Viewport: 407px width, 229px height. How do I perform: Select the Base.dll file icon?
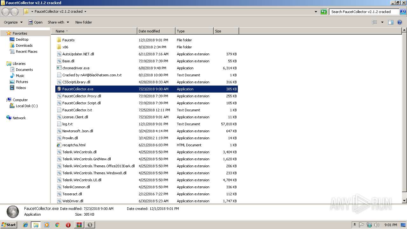pos(59,61)
